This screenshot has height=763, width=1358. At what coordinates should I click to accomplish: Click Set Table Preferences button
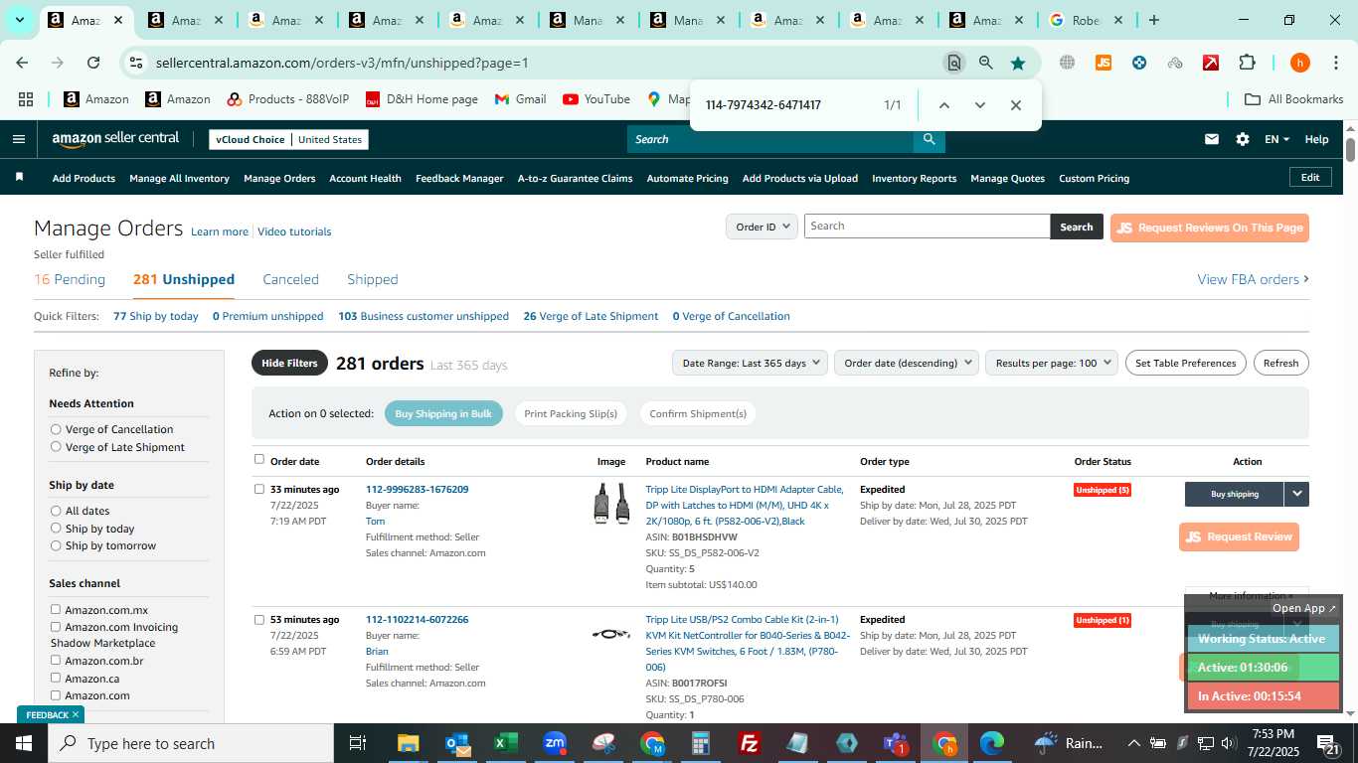1185,363
